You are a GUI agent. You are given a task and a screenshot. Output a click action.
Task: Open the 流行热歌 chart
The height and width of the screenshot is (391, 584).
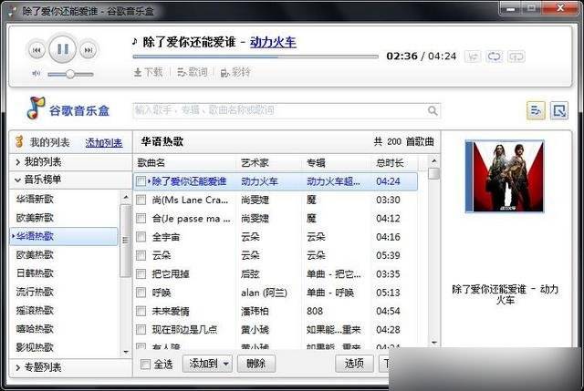click(x=35, y=292)
